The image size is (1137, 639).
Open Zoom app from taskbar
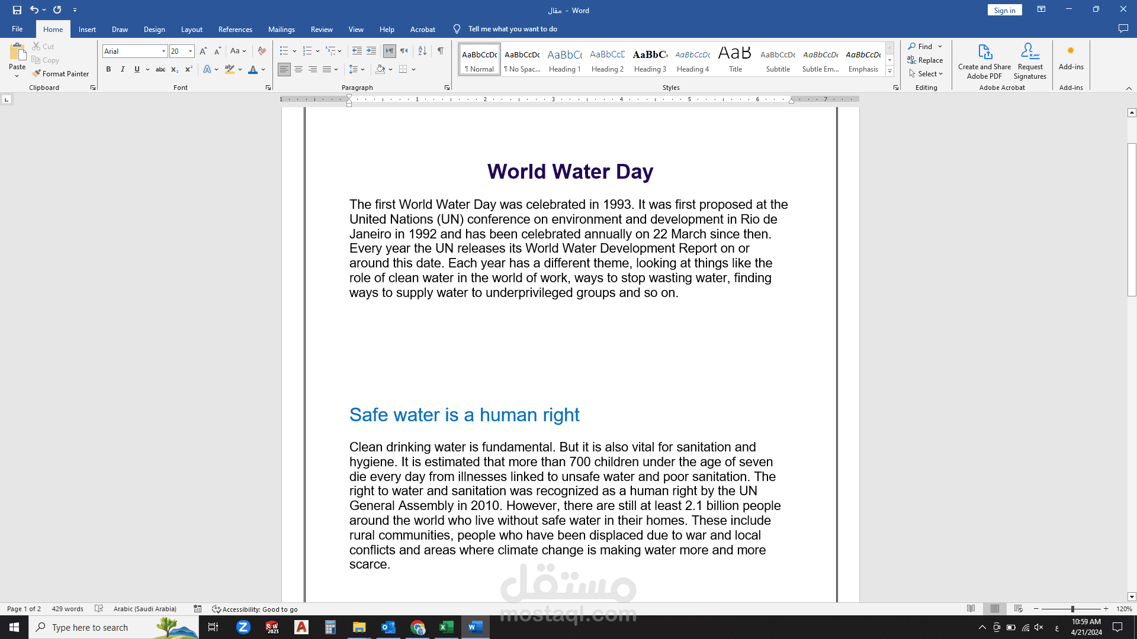tap(243, 627)
